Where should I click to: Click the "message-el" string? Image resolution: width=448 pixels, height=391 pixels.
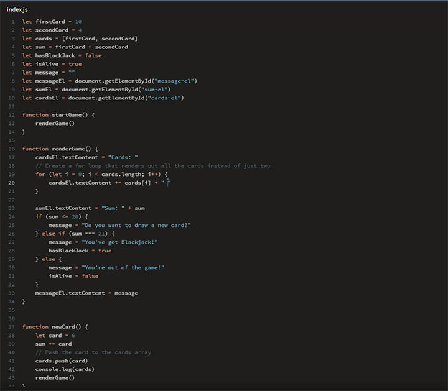coord(174,81)
